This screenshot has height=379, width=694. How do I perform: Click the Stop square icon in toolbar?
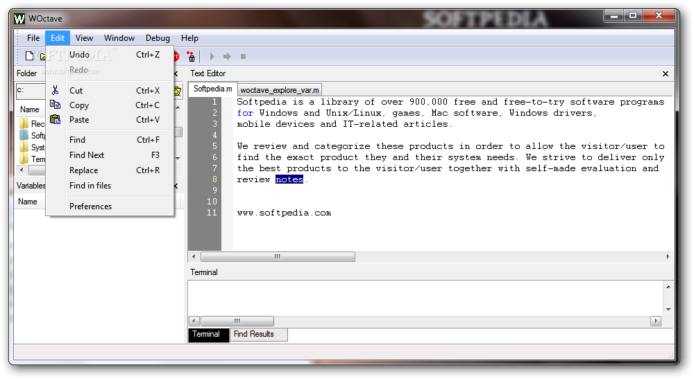(x=243, y=57)
